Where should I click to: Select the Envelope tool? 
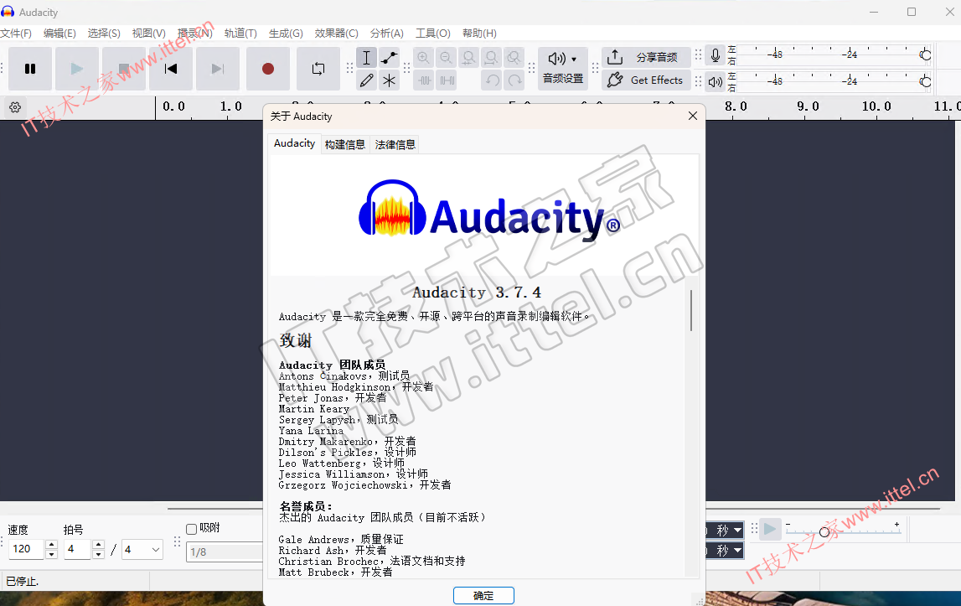(390, 58)
